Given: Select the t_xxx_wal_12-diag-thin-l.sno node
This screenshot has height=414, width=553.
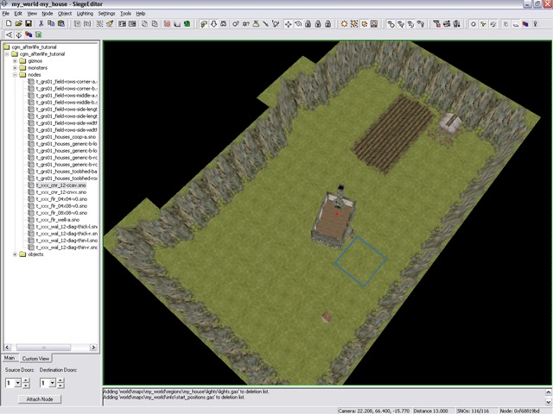Looking at the screenshot, I should pos(67,241).
